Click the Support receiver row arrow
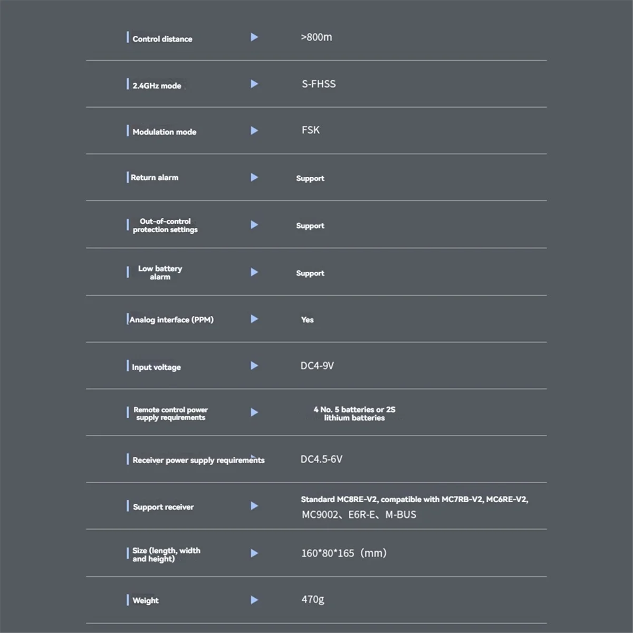Image resolution: width=633 pixels, height=633 pixels. (254, 506)
